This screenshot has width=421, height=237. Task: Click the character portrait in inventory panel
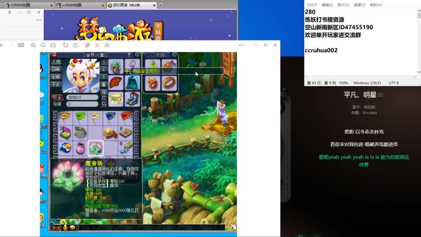point(81,76)
